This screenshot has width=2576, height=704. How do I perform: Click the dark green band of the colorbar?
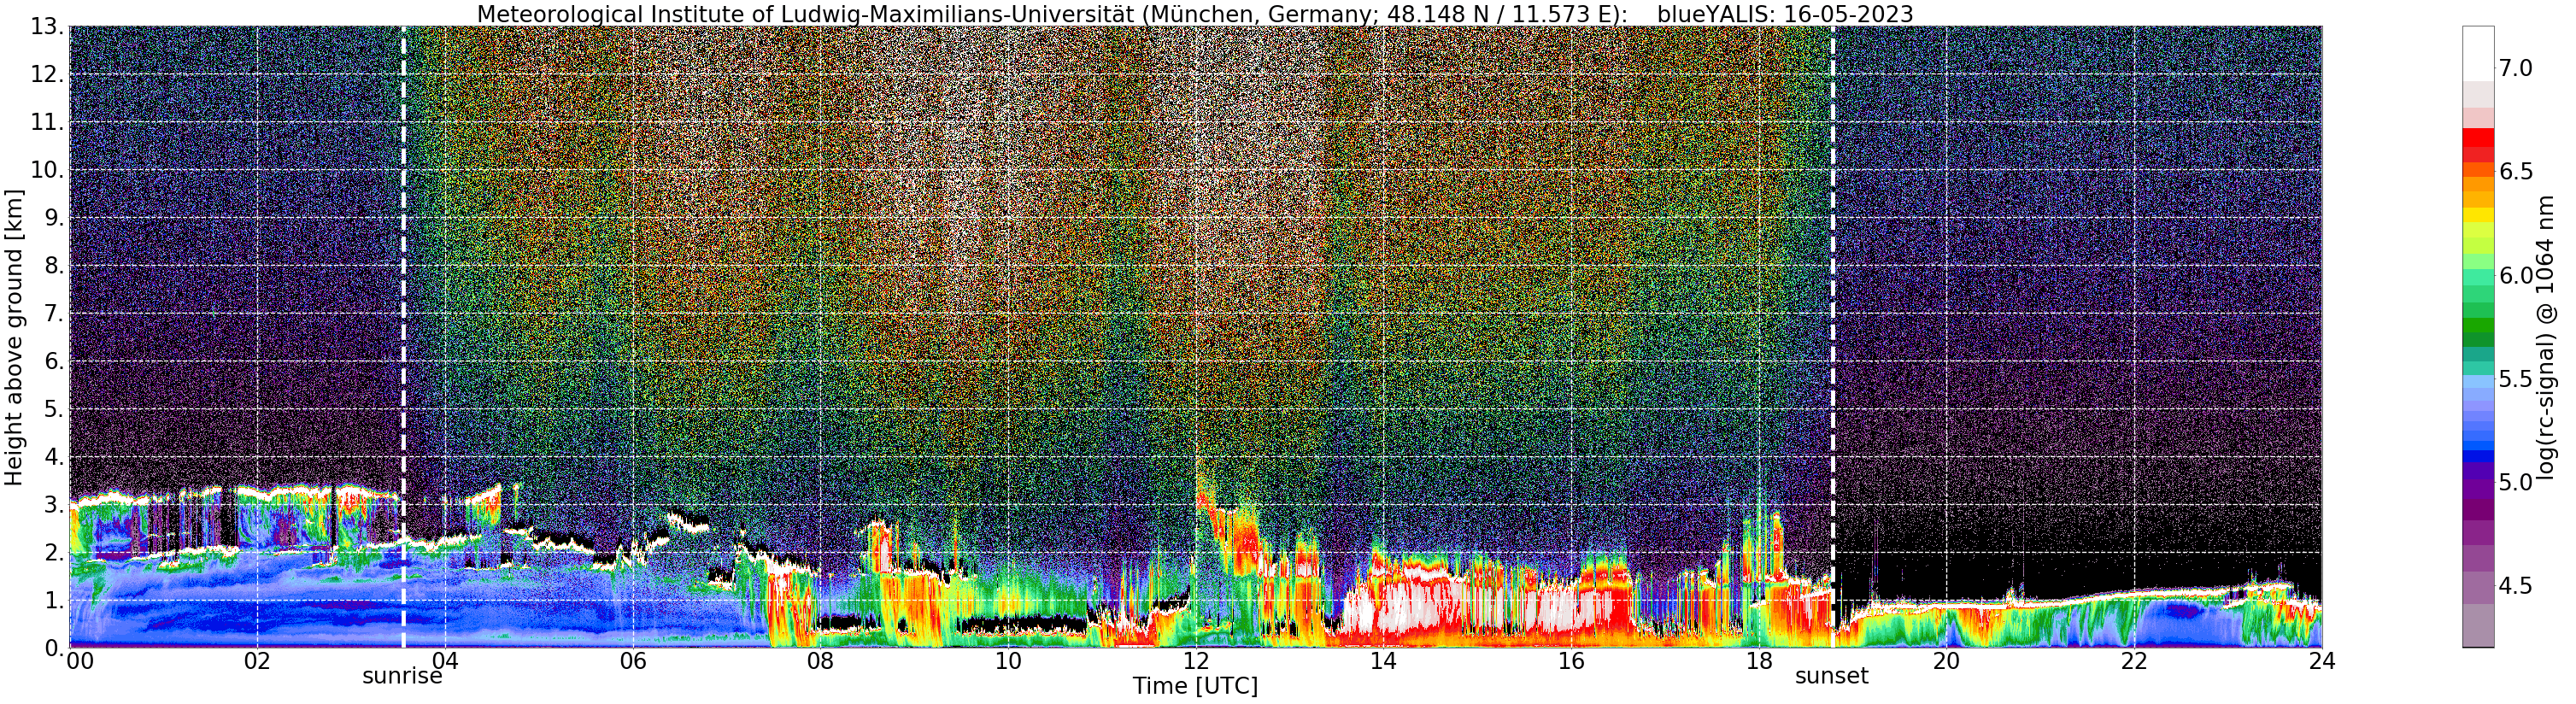click(2477, 339)
